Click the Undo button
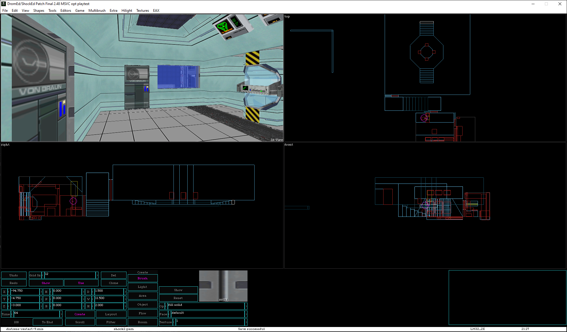Screen dimensions: 567x332 (x=14, y=275)
